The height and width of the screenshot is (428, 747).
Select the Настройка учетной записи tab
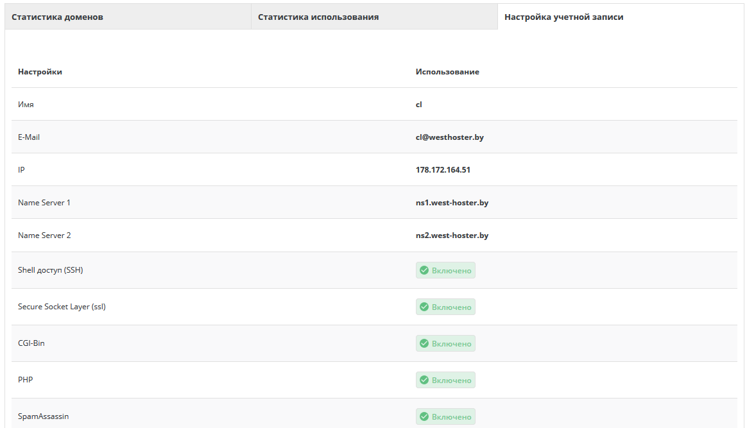tap(563, 17)
